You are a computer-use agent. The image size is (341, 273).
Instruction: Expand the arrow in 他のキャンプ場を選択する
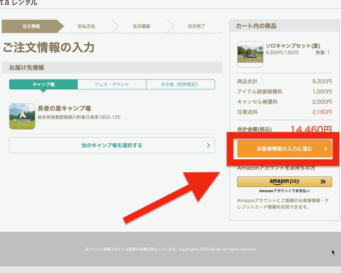coord(208,145)
